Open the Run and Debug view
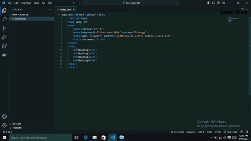Image resolution: width=251 pixels, height=141 pixels. [4, 37]
